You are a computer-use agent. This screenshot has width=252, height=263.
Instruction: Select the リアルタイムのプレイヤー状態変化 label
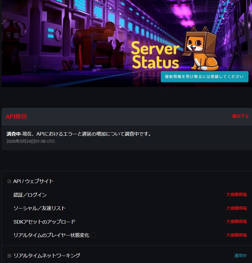click(51, 235)
